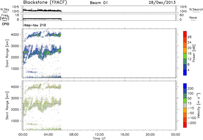Screen dimensions: 203x140
Task: Click the Power colorbar tick label 16
Action: [189, 54]
